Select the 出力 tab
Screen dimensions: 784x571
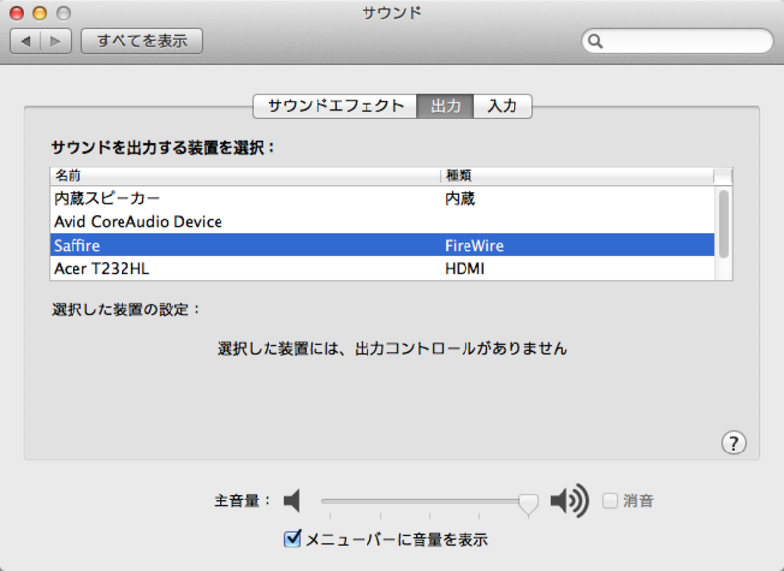click(445, 106)
